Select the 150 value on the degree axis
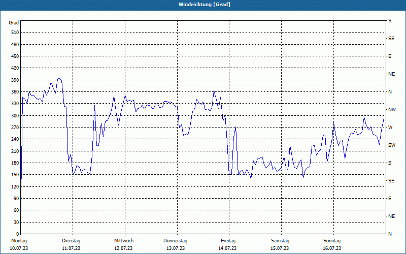Image resolution: width=406 pixels, height=254 pixels. click(15, 175)
